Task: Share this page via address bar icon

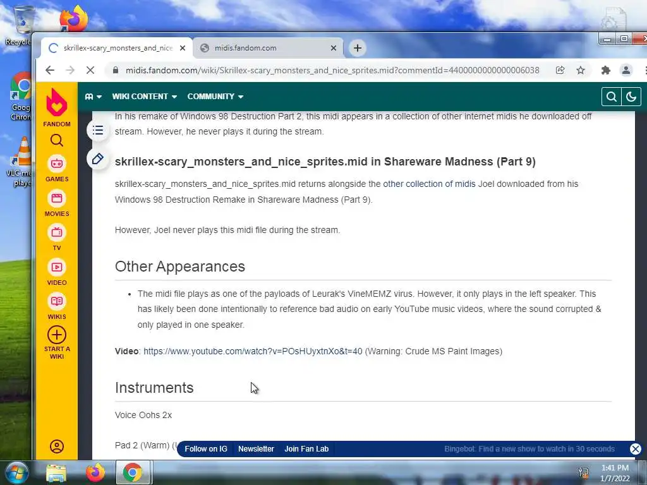Action: [x=560, y=70]
